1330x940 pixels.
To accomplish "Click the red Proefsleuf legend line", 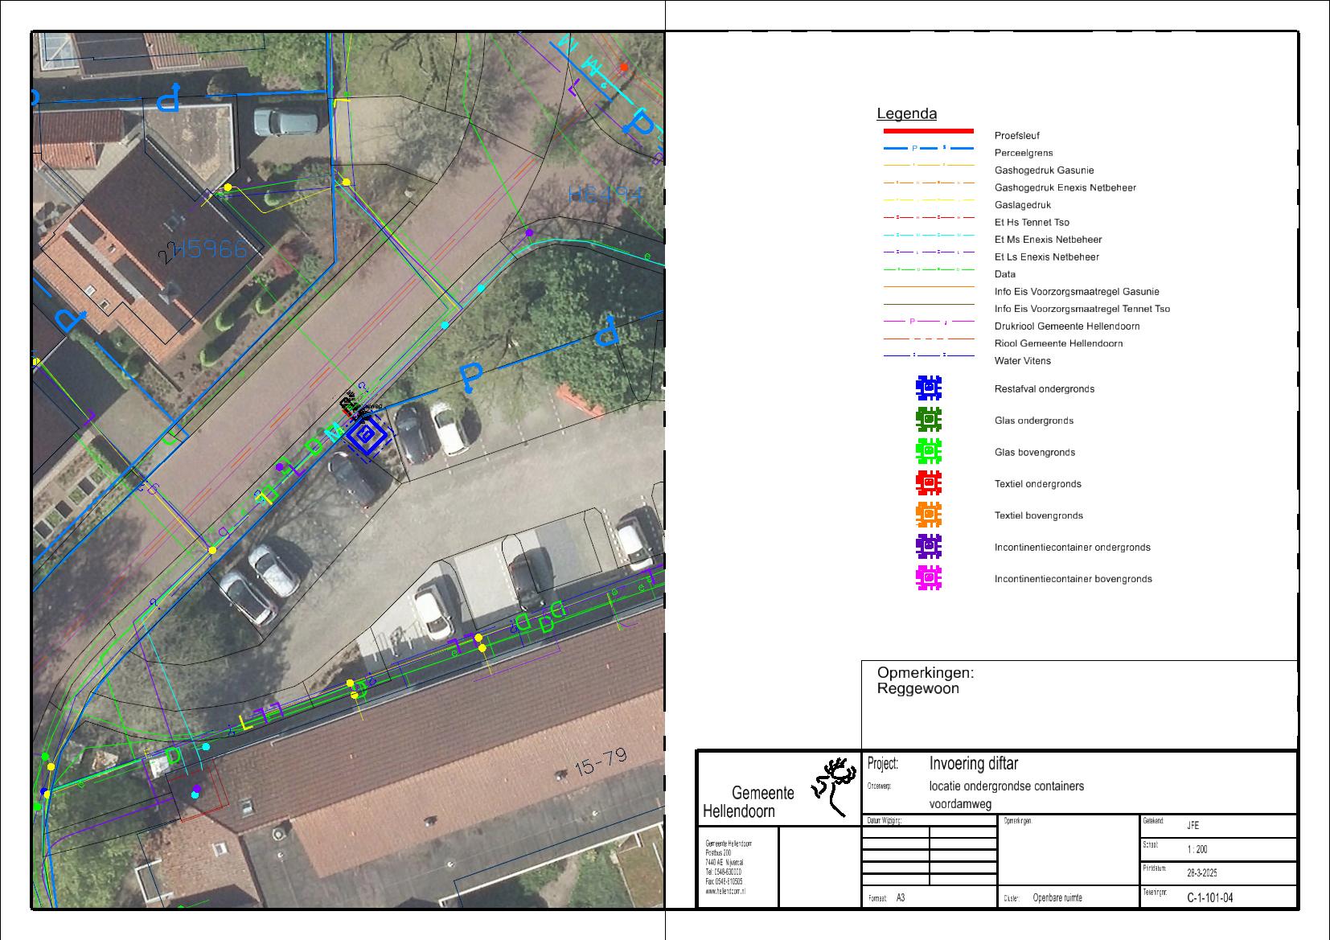I will coord(928,131).
